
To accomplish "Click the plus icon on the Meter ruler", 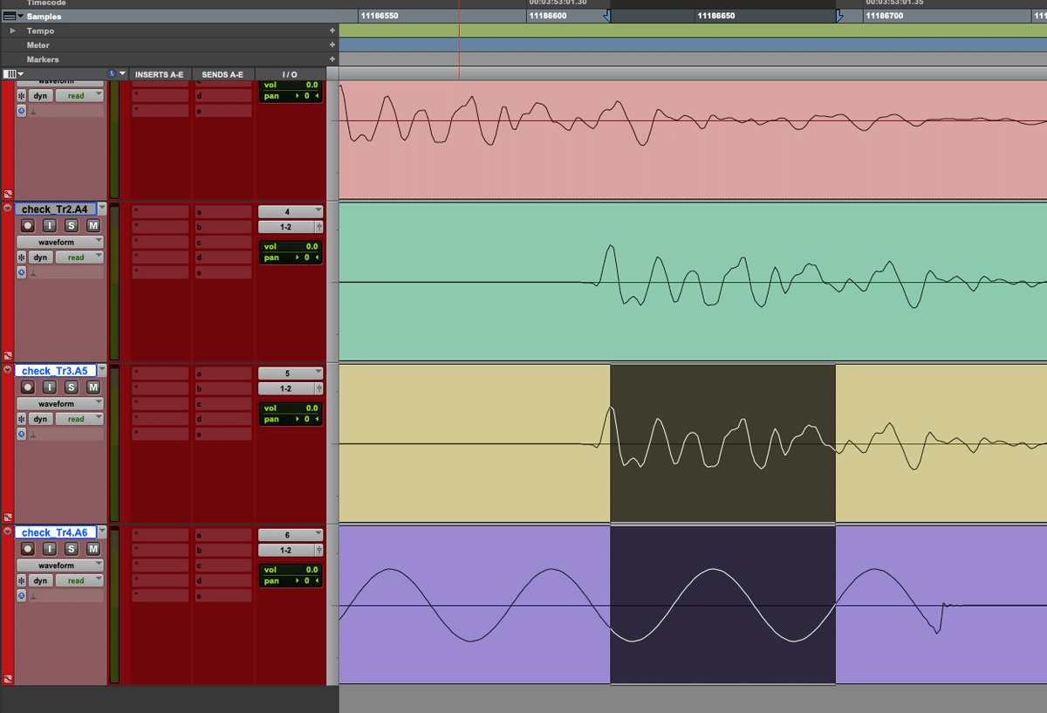I will (332, 45).
